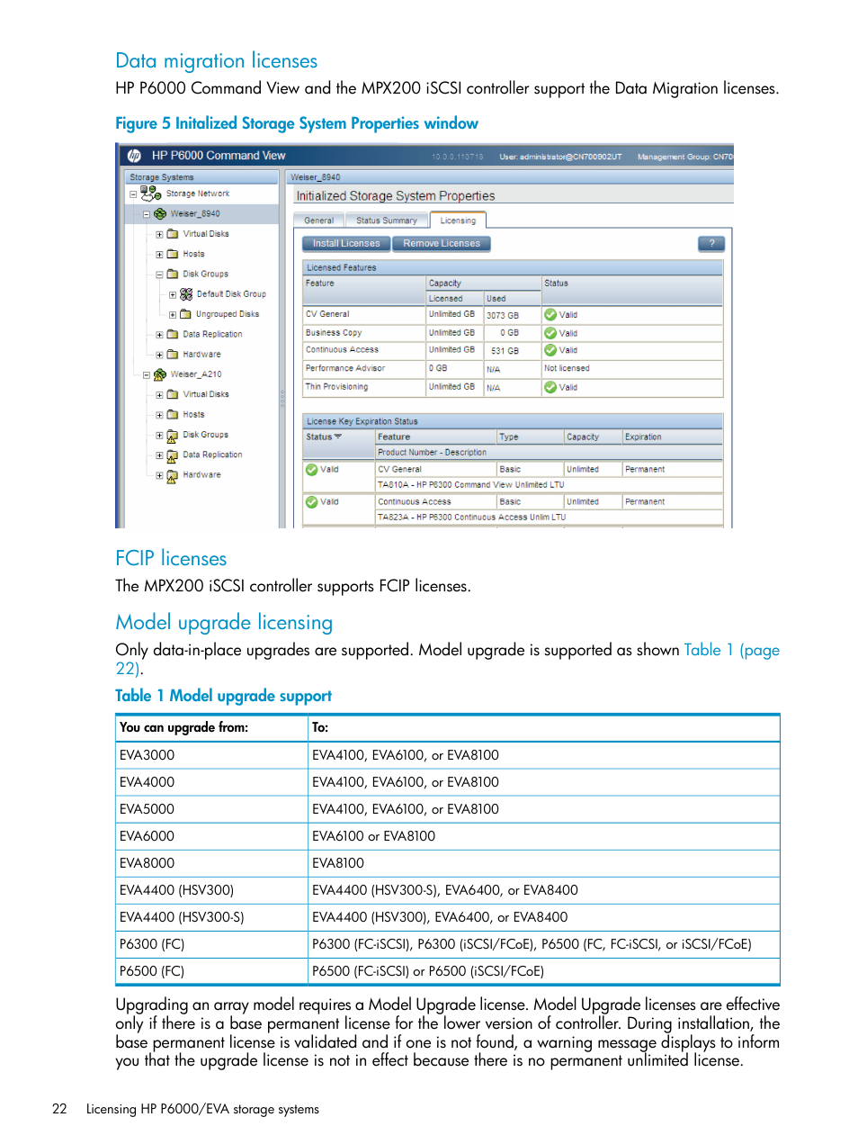Open the General tab
The image size is (858, 1144).
(x=319, y=221)
